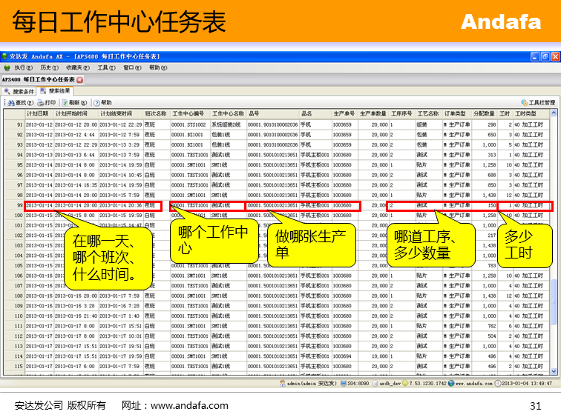
Task: Switch to the 搜索条件 tab
Action: click(20, 92)
